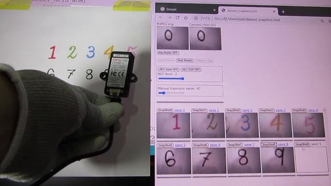Open the save 0 link
The image size is (331, 186).
tap(179, 110)
